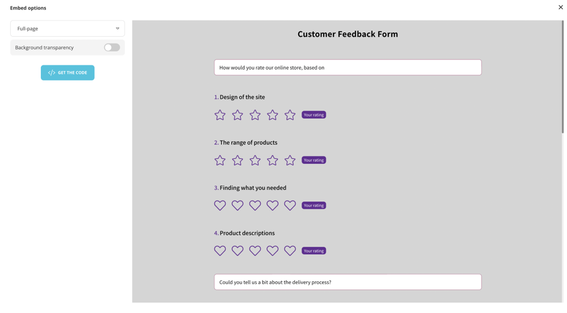This screenshot has width=567, height=313.
Task: Close the Embed options dialog
Action: coord(560,7)
